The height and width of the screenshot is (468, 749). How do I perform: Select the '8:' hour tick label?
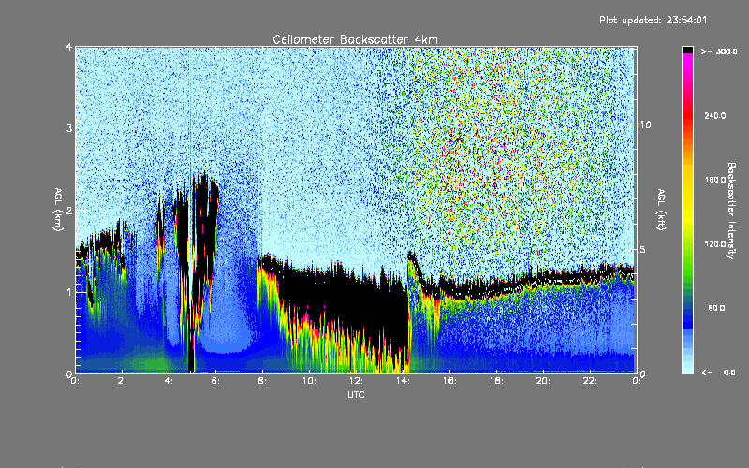click(x=263, y=381)
